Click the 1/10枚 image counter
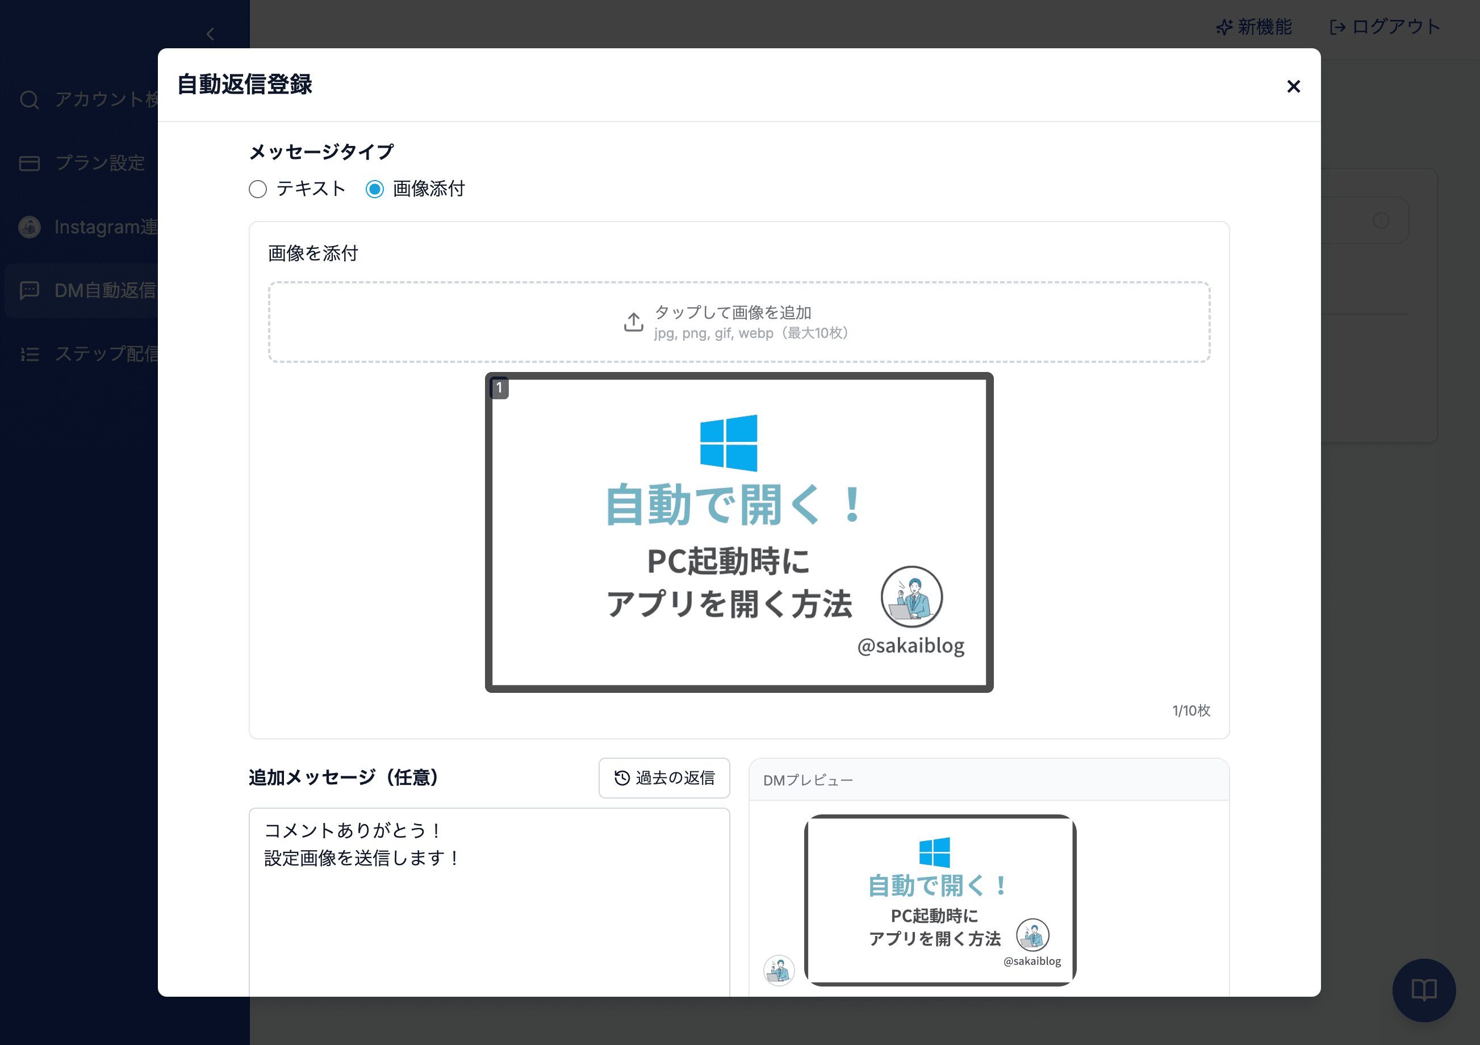Image resolution: width=1480 pixels, height=1045 pixels. click(1190, 710)
